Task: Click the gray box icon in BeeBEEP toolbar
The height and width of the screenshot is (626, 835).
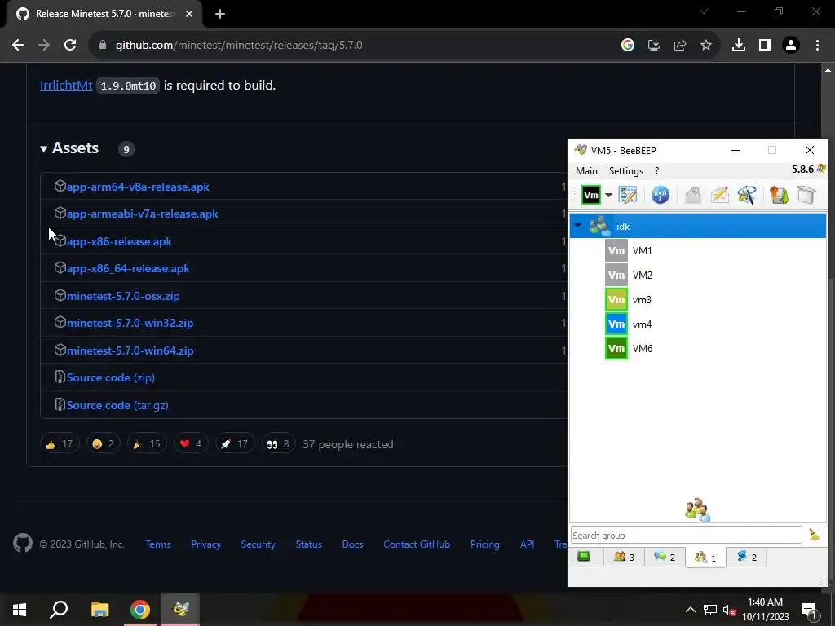Action: click(806, 195)
